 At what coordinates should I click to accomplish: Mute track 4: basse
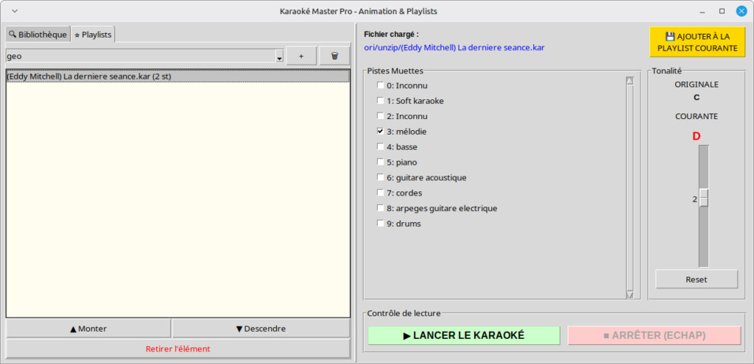tap(381, 147)
